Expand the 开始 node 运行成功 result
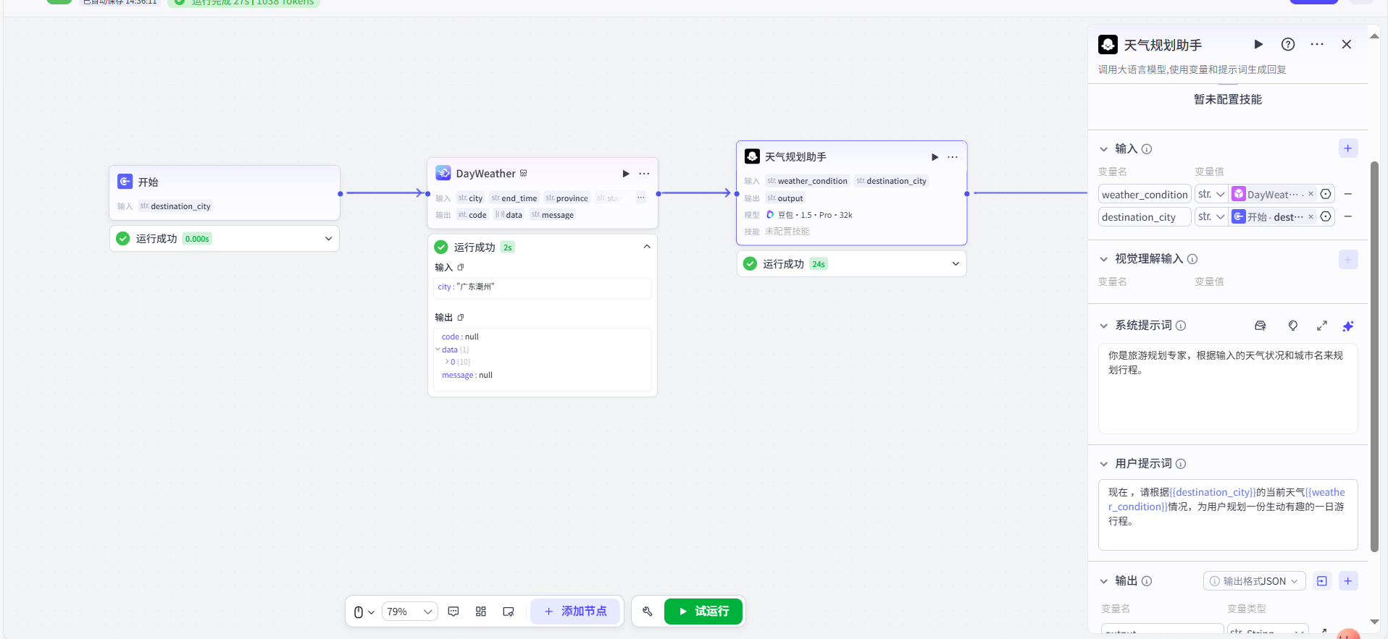Viewport: 1388px width, 639px height. click(328, 239)
